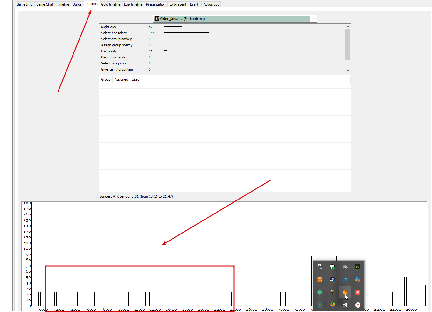Click the Used column header
The height and width of the screenshot is (312, 432).
click(136, 79)
